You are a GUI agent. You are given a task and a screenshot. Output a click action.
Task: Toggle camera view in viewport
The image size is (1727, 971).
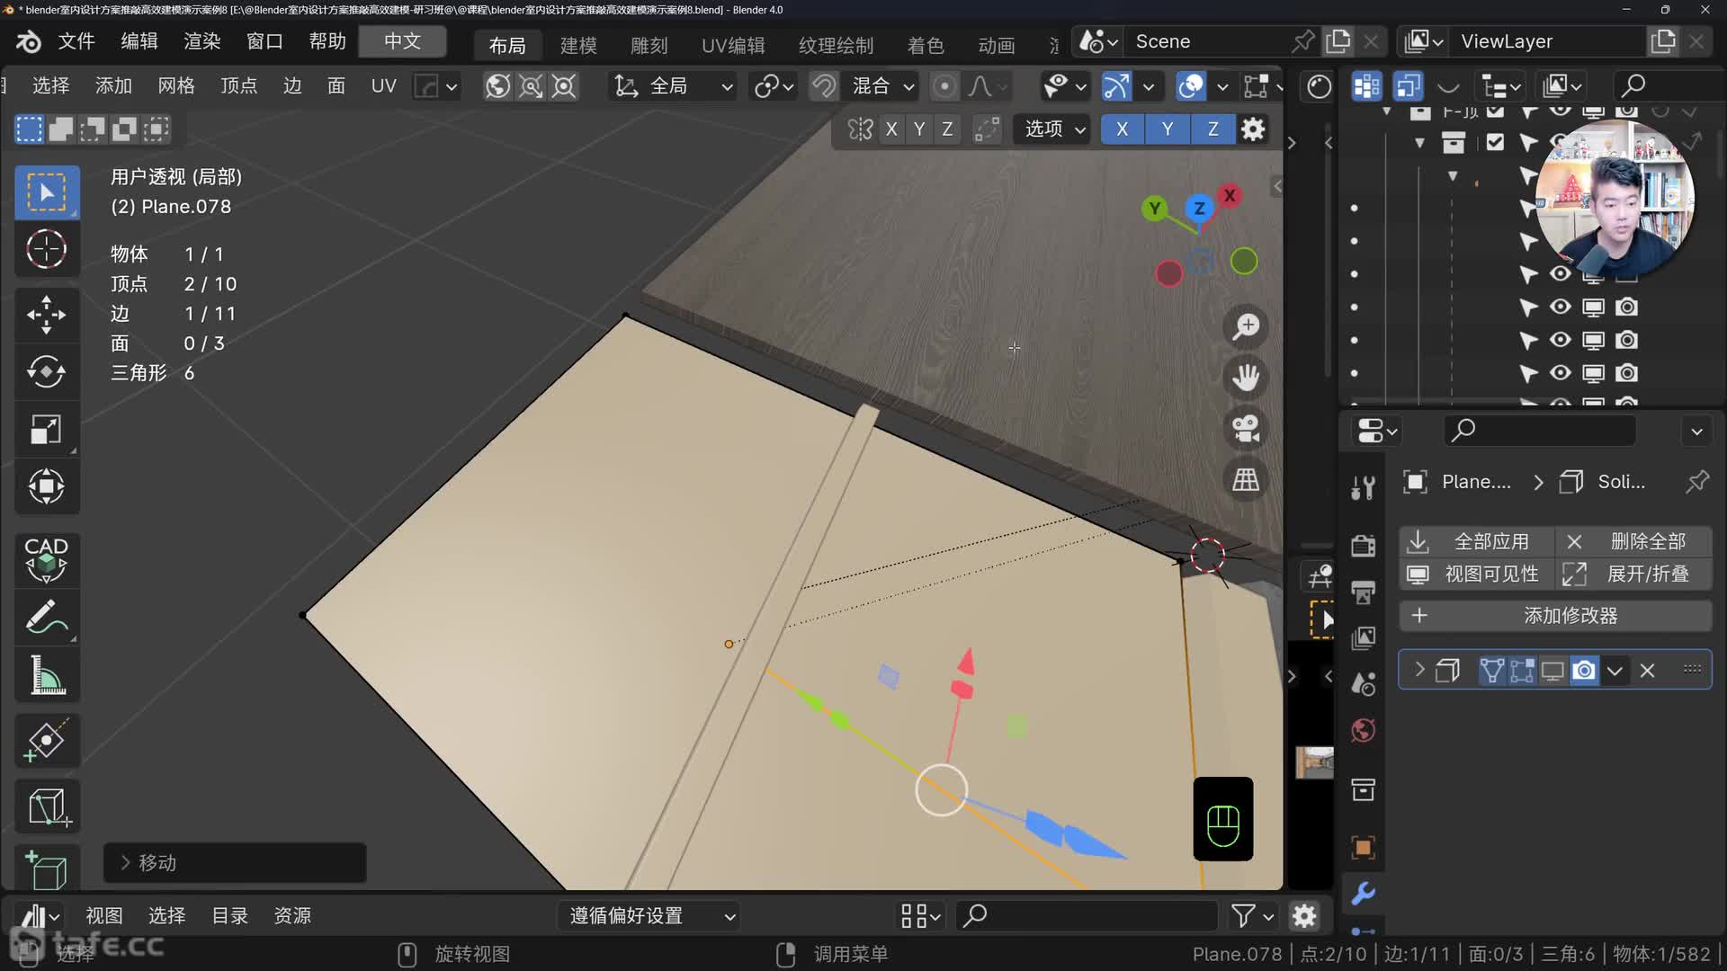point(1246,429)
